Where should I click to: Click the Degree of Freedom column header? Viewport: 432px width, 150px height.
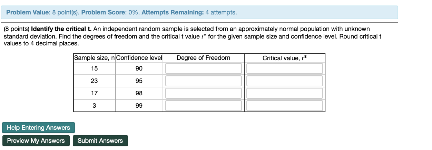click(x=203, y=58)
